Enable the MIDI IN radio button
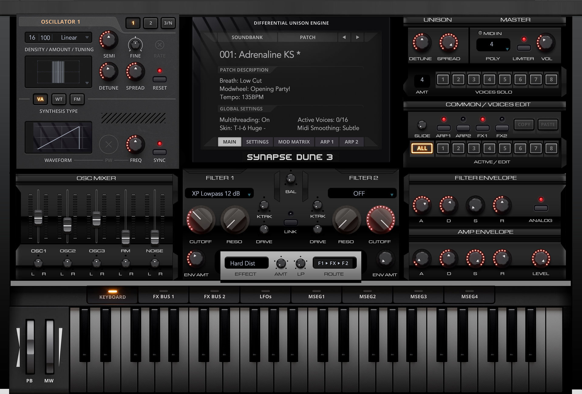582x394 pixels. (480, 33)
